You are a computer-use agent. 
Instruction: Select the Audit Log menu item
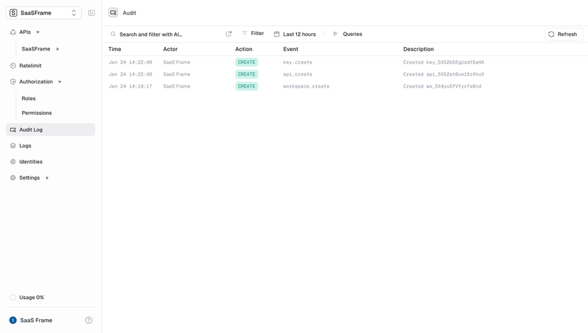pos(50,129)
